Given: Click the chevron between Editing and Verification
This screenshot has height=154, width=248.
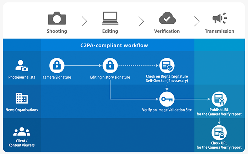Looking at the screenshot, I should click(141, 21).
